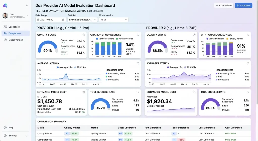
Task: Click calendar icon left of date value
Action: pos(38,20)
